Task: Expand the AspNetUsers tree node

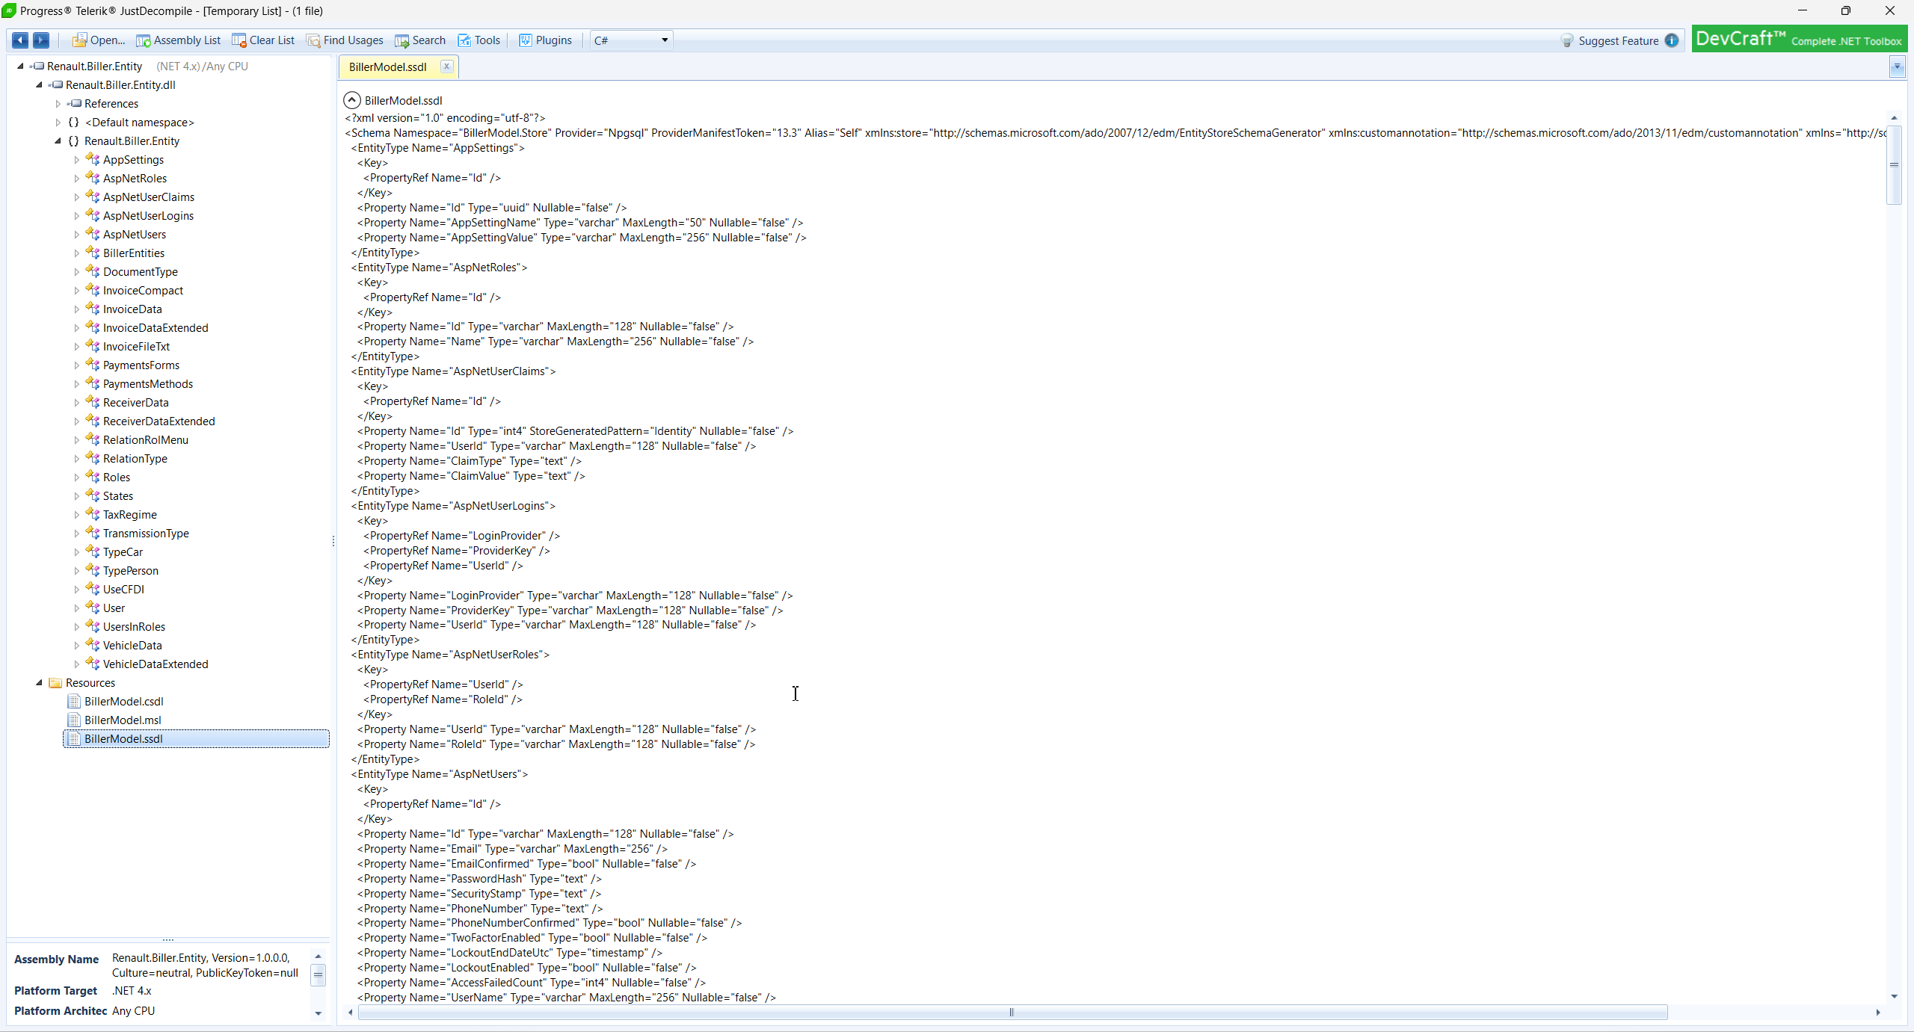Action: (x=77, y=234)
